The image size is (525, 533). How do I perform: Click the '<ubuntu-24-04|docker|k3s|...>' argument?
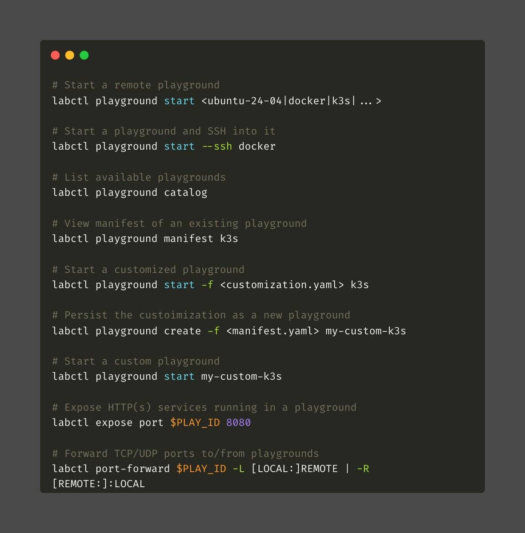[291, 101]
